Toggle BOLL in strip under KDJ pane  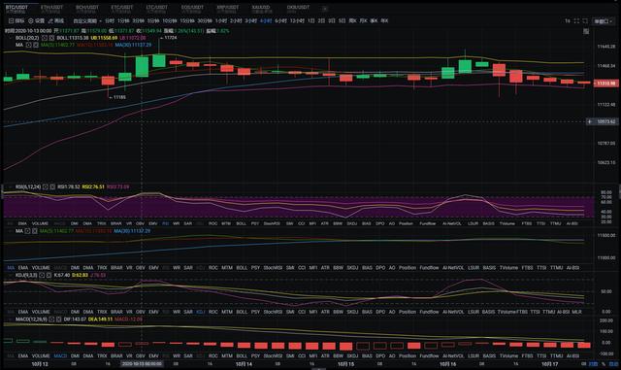(x=242, y=312)
